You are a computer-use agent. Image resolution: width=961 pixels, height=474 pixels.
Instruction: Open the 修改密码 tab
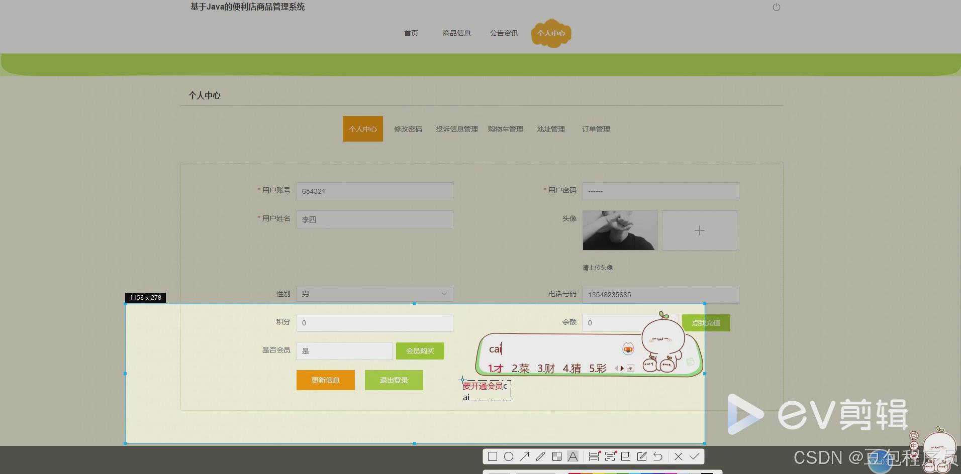408,129
